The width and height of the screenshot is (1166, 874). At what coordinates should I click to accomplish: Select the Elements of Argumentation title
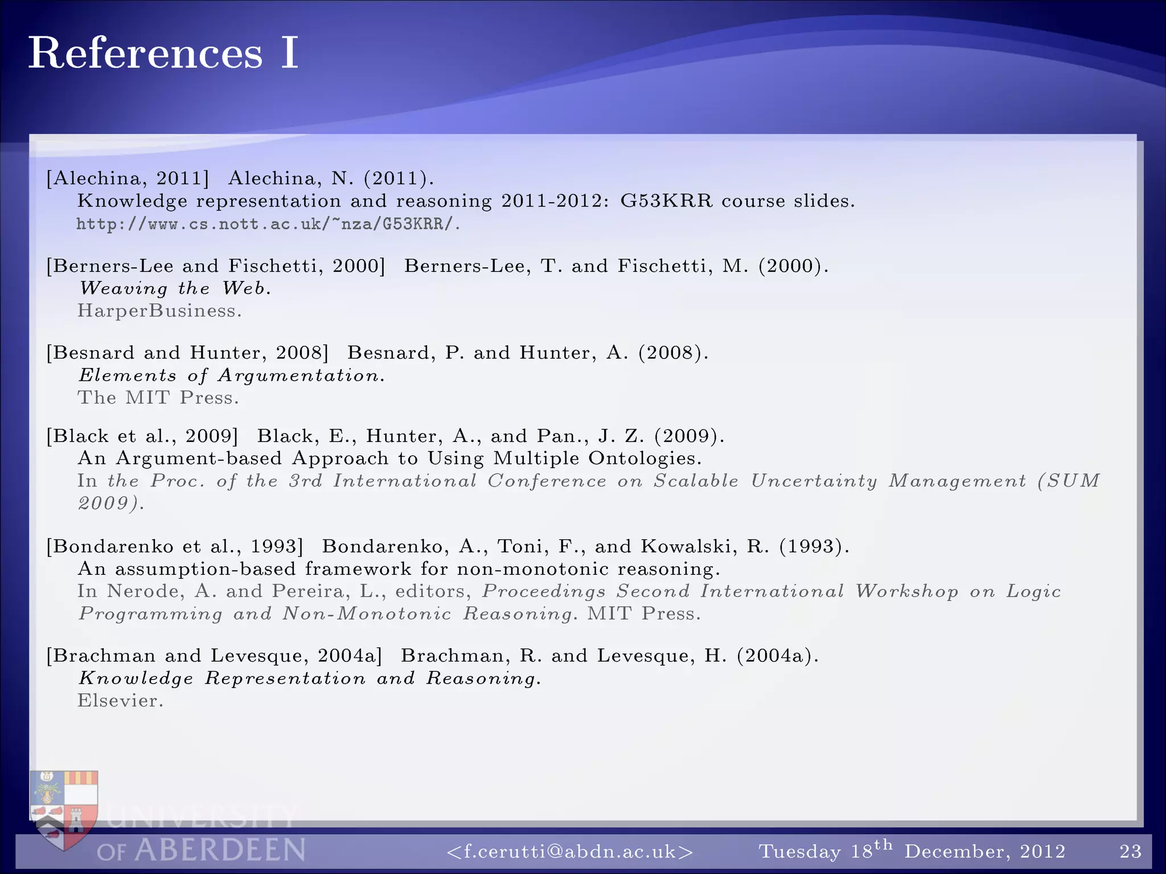[232, 376]
